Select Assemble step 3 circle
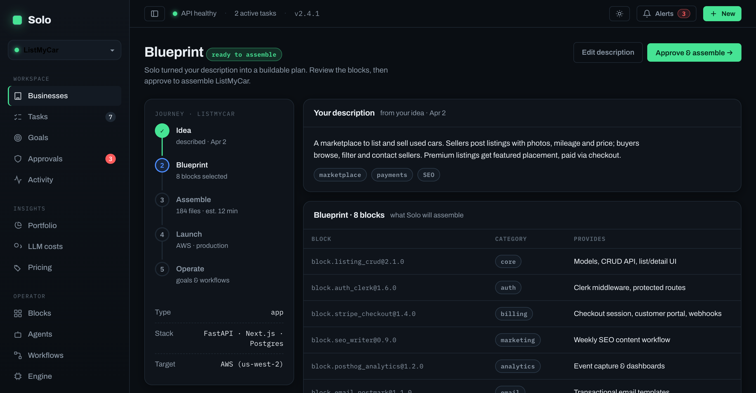The image size is (756, 393). [162, 200]
